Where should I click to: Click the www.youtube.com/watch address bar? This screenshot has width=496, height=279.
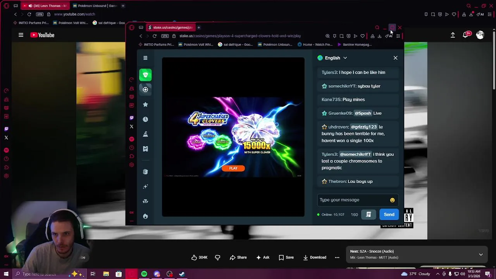pyautogui.click(x=74, y=14)
